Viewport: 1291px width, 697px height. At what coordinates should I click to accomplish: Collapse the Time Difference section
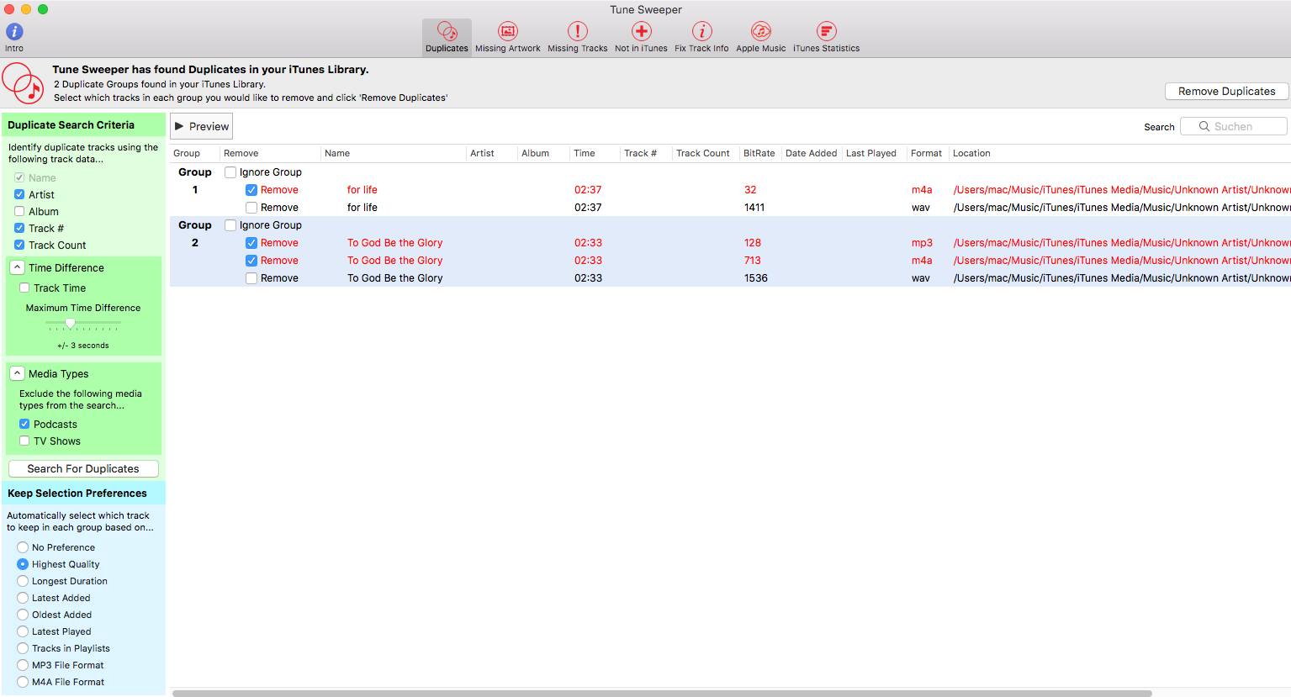click(x=17, y=267)
